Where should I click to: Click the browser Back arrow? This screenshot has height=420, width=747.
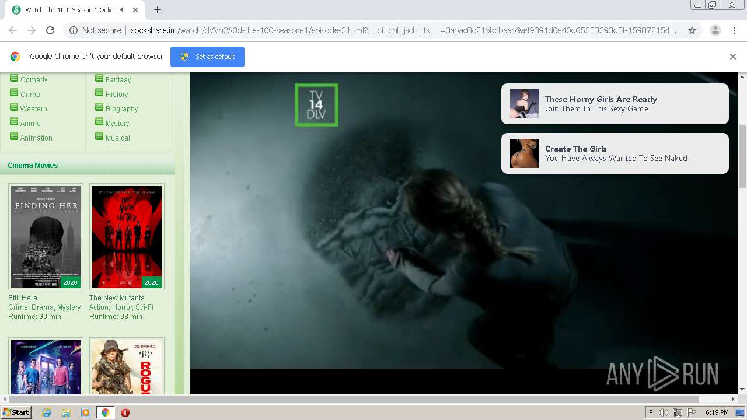(x=13, y=30)
